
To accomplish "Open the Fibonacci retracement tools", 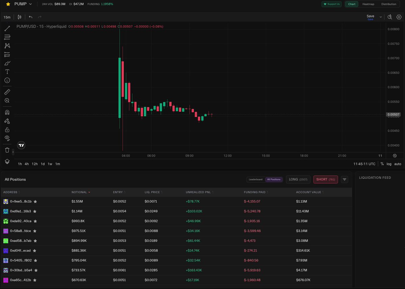I will coord(7,37).
